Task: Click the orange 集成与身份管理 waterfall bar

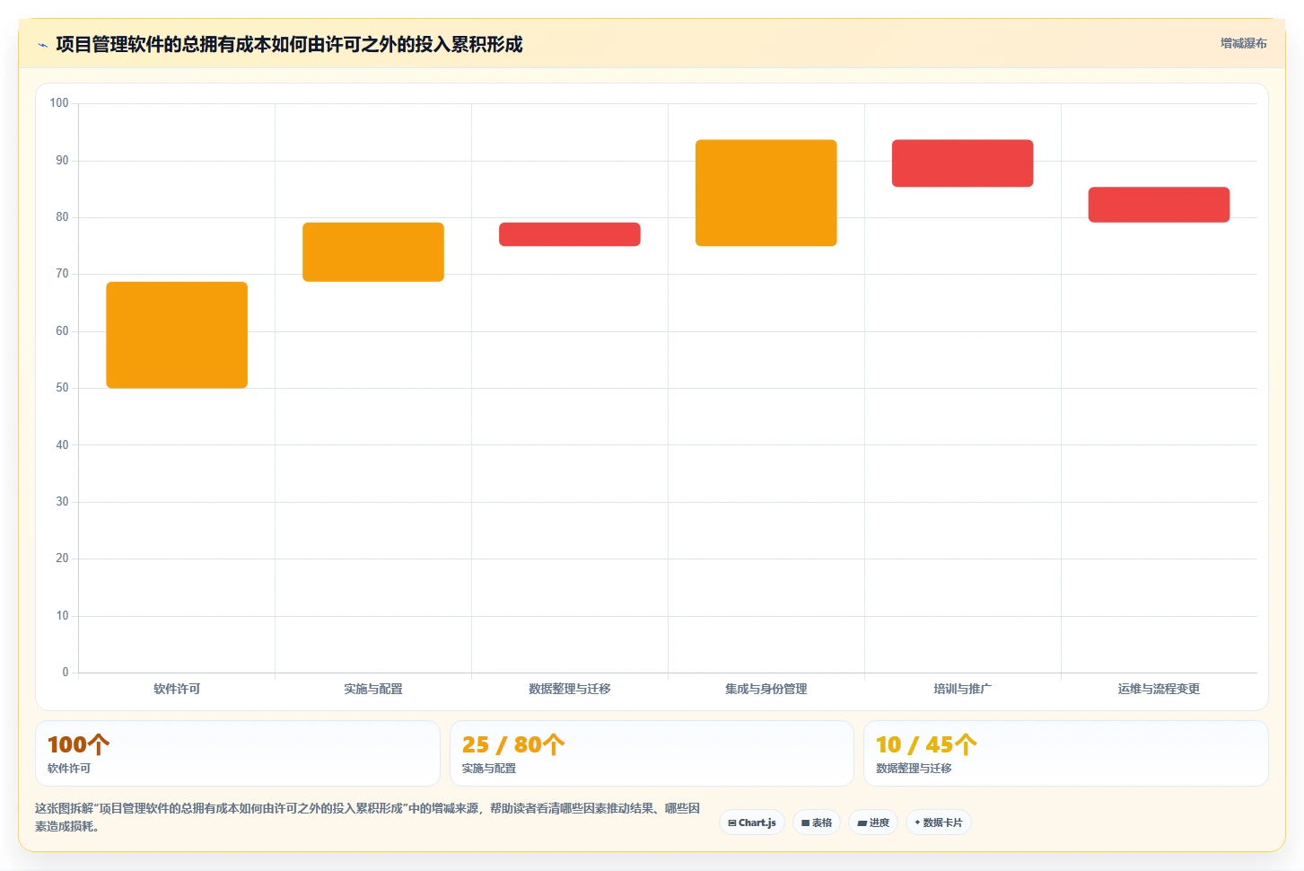Action: point(766,193)
